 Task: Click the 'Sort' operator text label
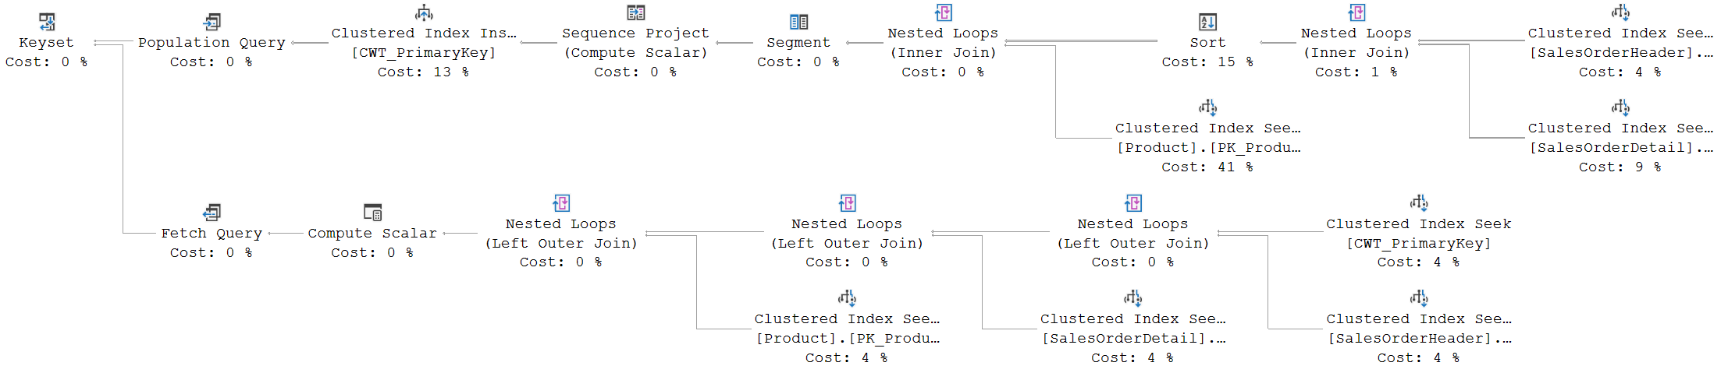pyautogui.click(x=1207, y=43)
